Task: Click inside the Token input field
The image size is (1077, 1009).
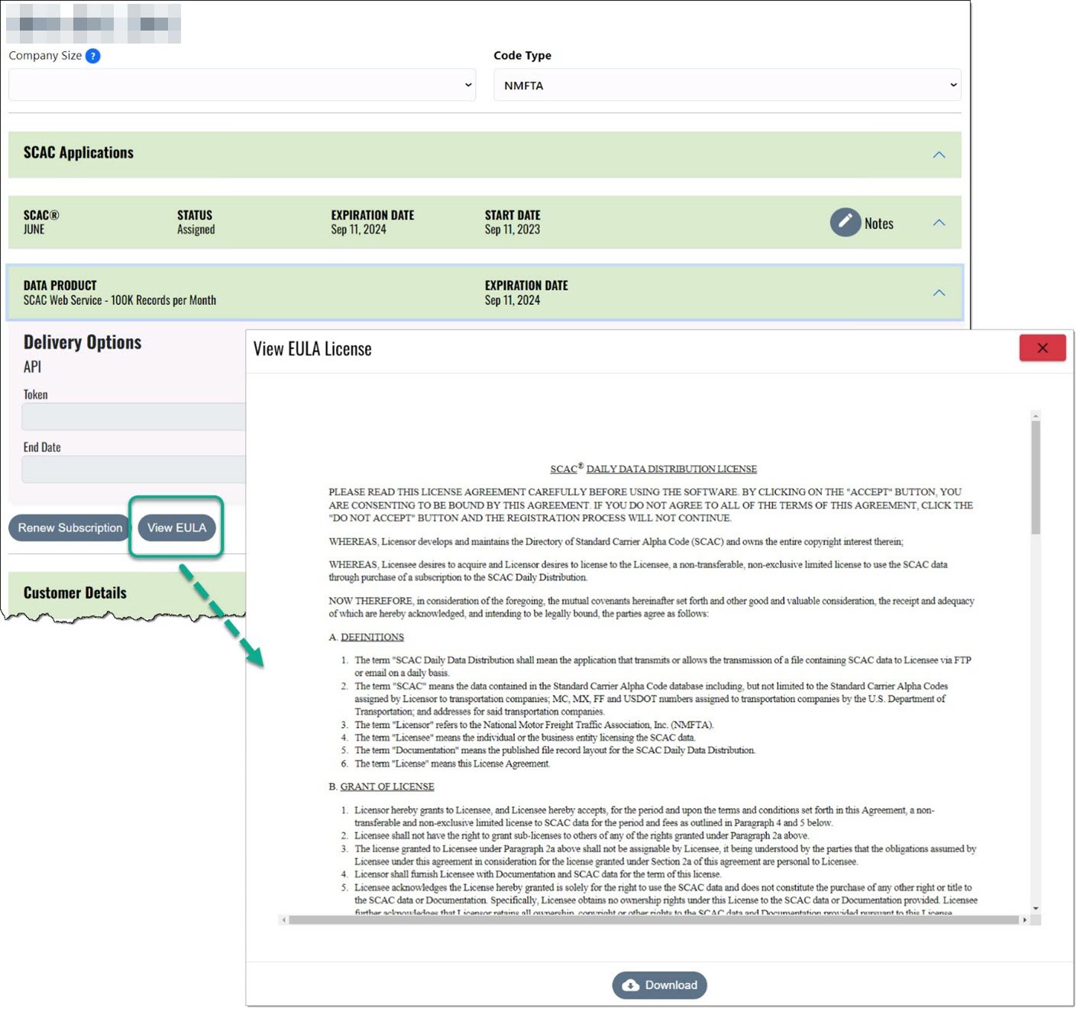Action: 130,417
